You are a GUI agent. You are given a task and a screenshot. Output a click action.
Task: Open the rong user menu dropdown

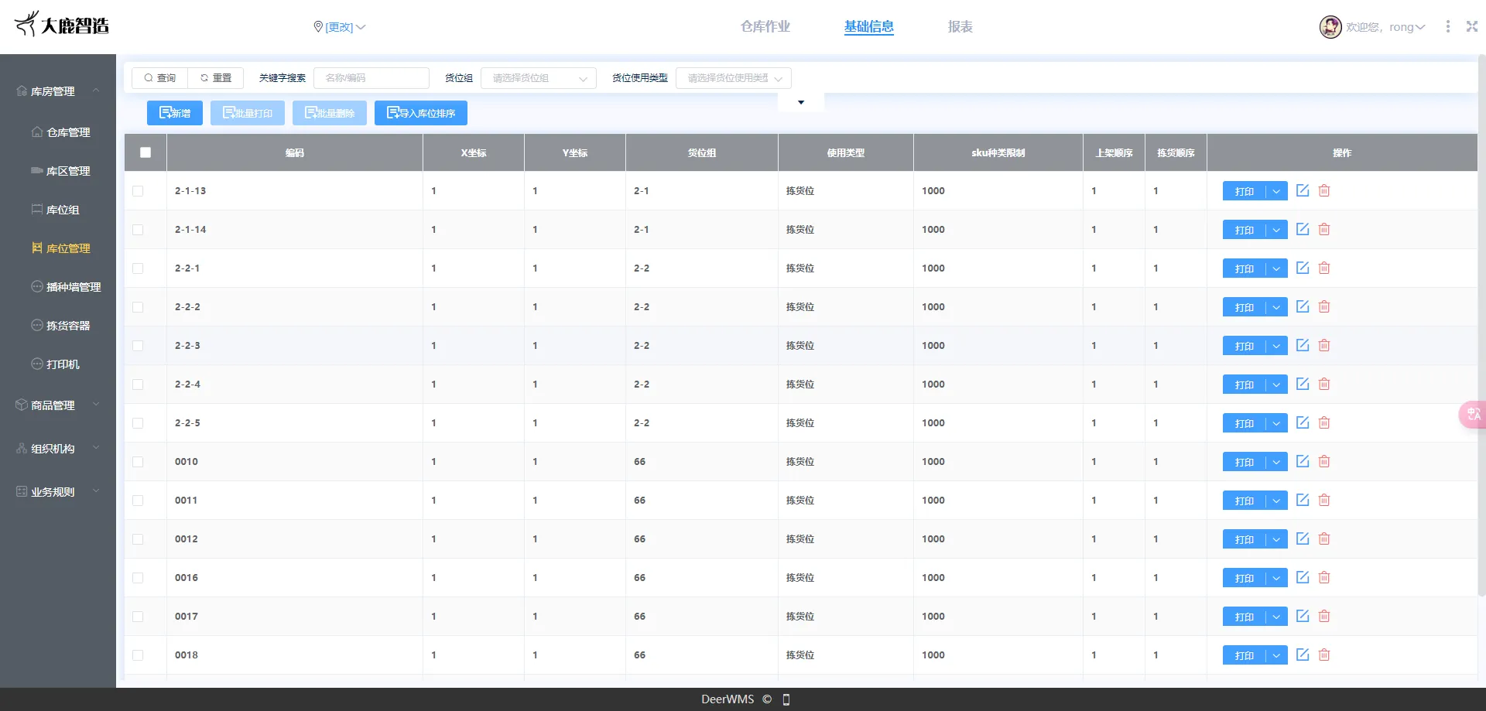point(1407,27)
